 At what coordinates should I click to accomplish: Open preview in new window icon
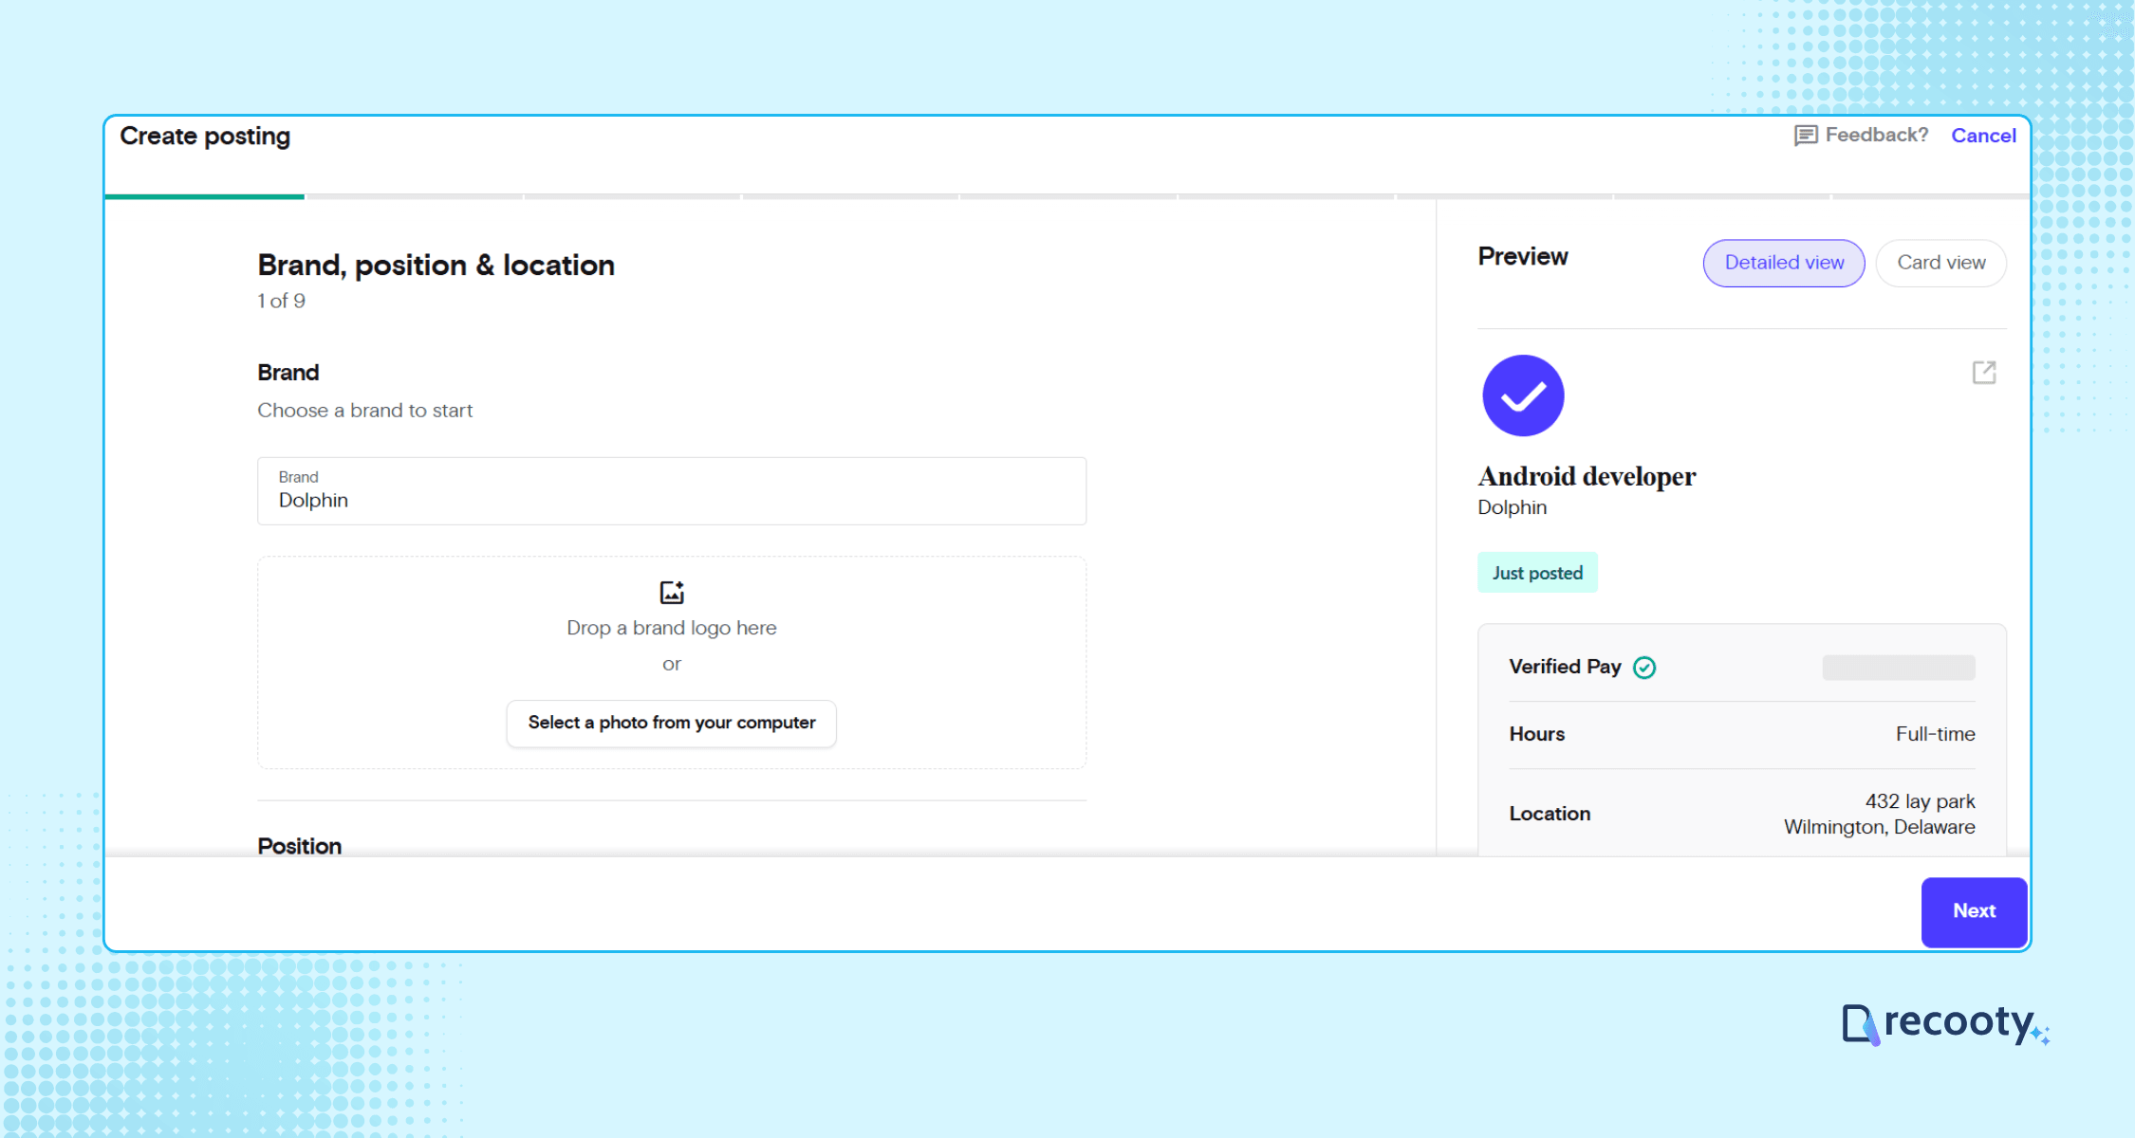coord(1983,372)
